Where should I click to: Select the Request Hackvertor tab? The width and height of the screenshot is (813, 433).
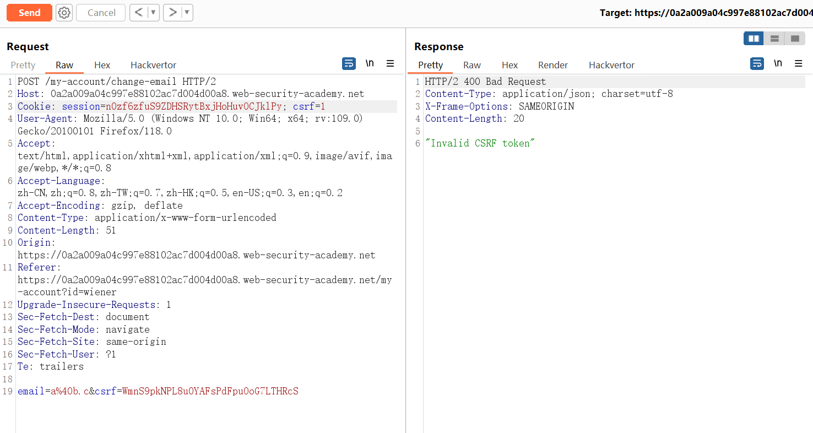[153, 65]
